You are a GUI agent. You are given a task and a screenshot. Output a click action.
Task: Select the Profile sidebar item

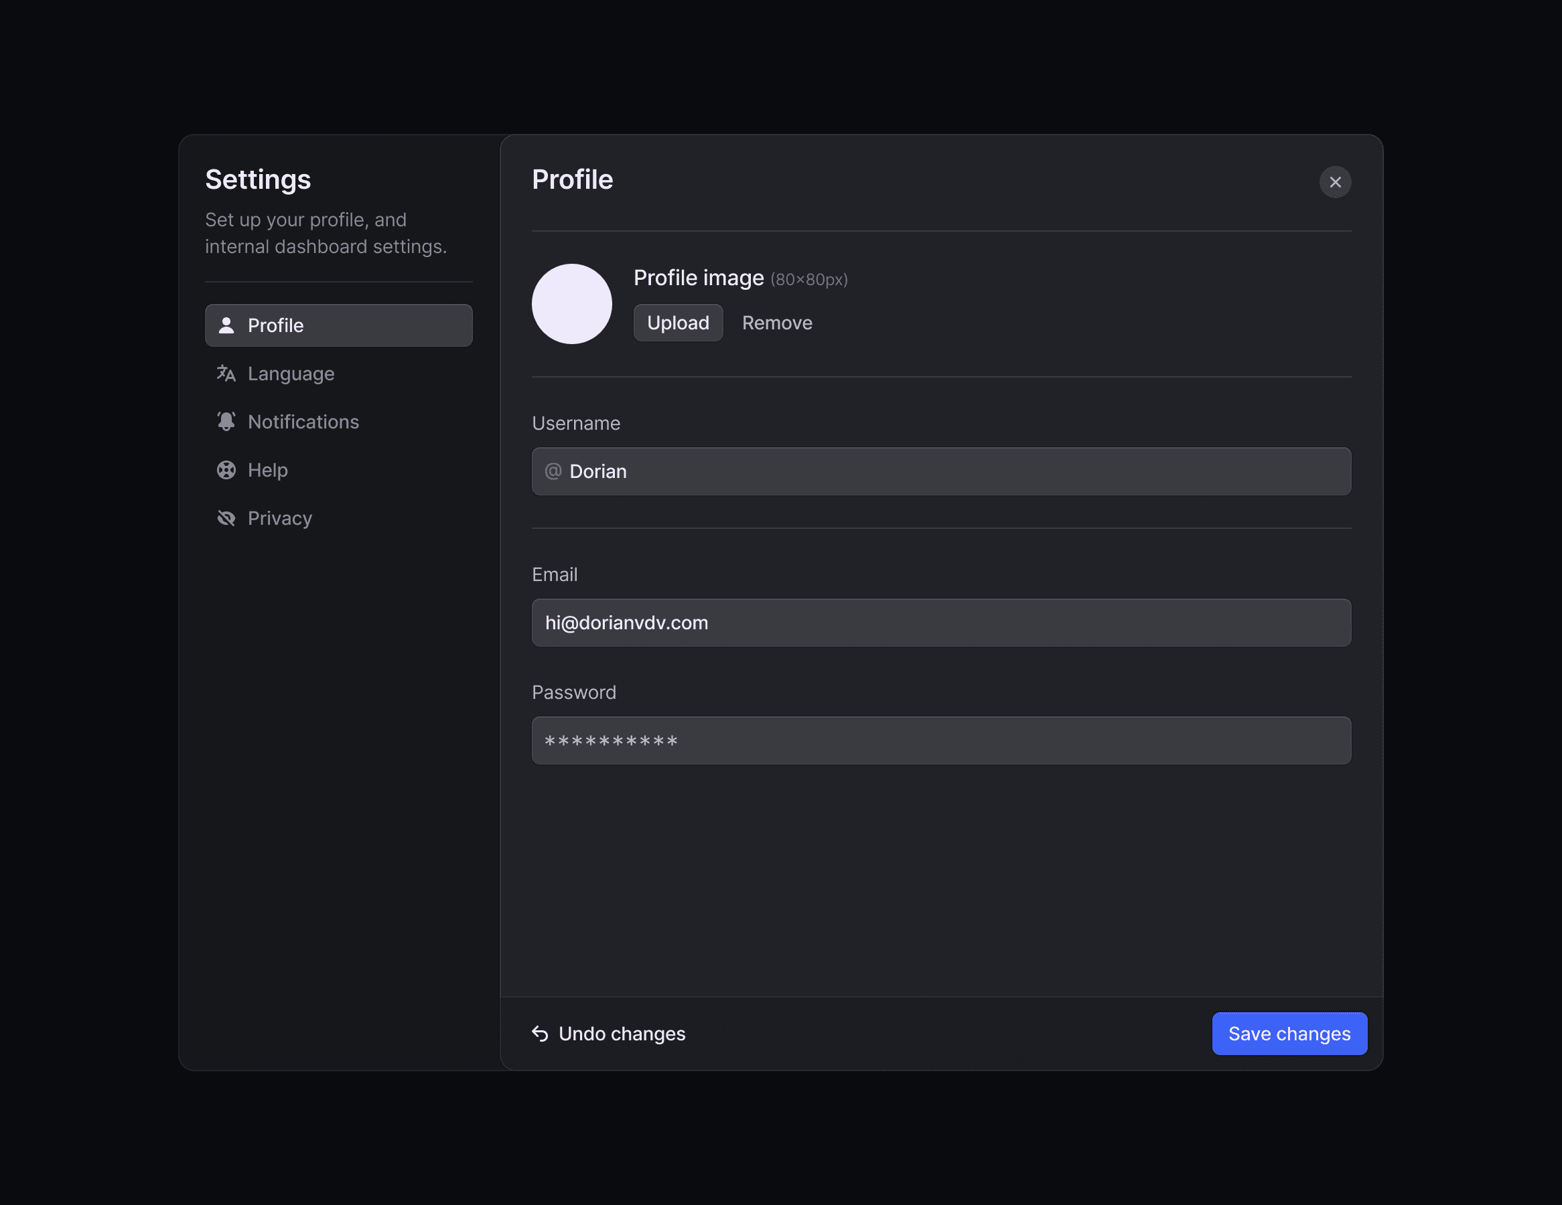point(338,325)
